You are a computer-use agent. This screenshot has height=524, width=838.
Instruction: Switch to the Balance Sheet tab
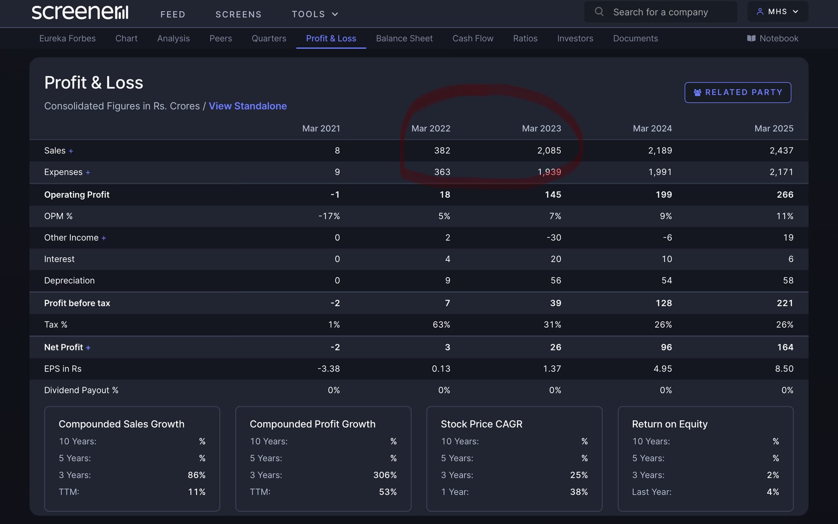click(404, 38)
